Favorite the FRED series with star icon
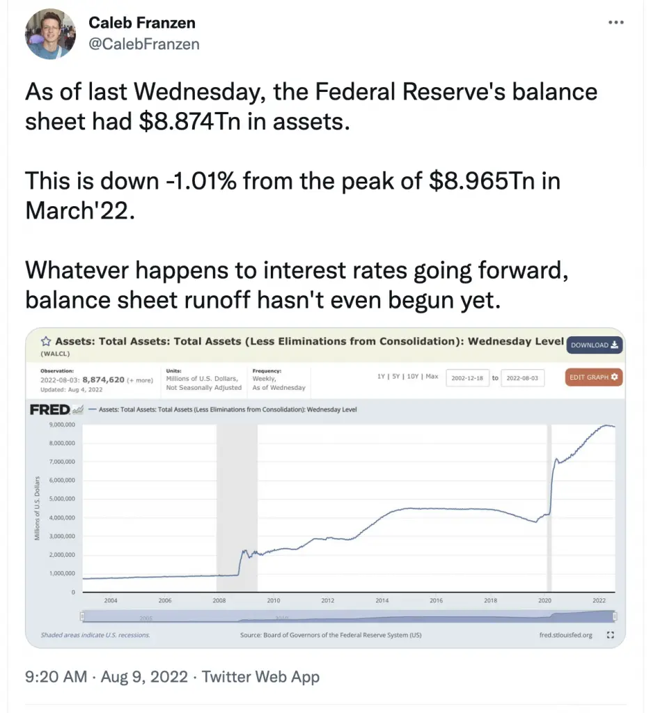Screen dimensions: 651x713 (x=46, y=341)
